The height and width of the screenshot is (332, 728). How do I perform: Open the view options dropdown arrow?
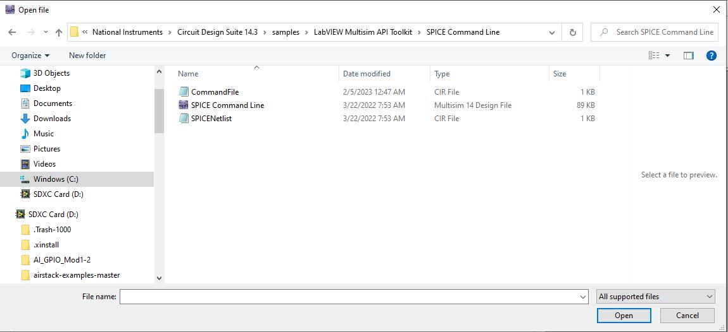pyautogui.click(x=668, y=56)
